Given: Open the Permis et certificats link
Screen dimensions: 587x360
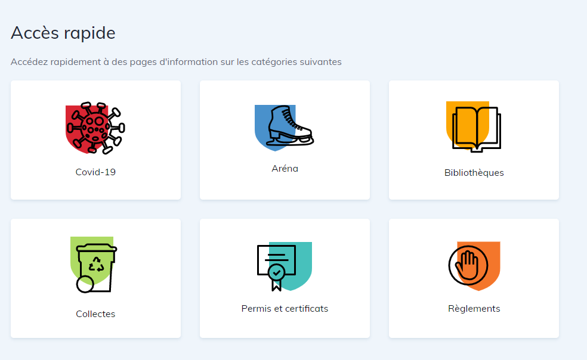Looking at the screenshot, I should pos(285,309).
